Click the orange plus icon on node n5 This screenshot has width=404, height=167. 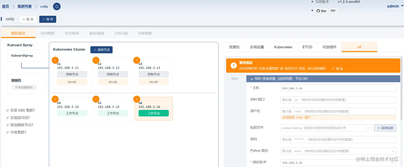click(x=96, y=99)
